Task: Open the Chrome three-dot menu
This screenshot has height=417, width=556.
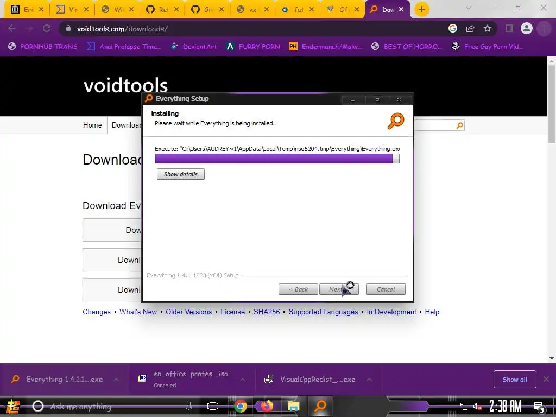Action: point(544,28)
